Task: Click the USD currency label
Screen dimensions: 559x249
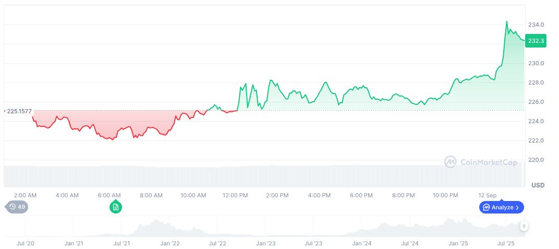Action: coord(538,185)
